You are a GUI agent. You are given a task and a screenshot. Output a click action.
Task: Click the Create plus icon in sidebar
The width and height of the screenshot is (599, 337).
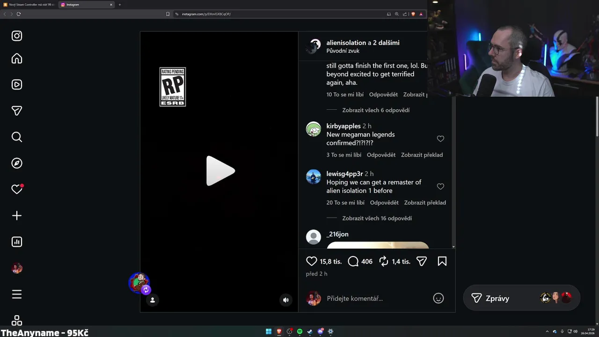(17, 216)
